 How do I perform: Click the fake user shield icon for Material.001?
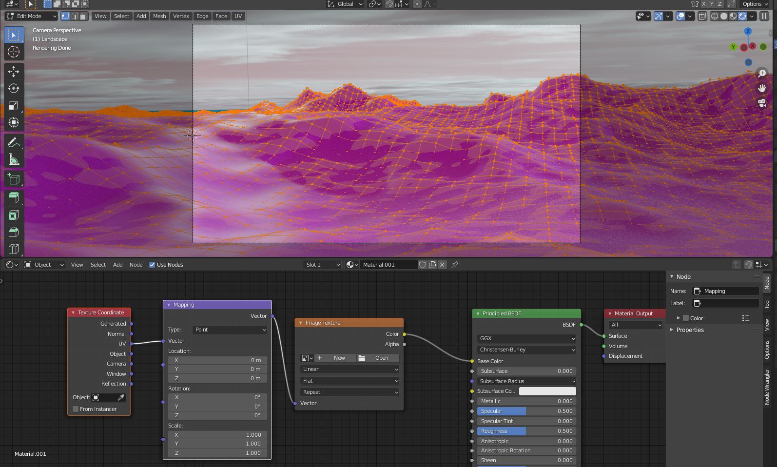(423, 265)
